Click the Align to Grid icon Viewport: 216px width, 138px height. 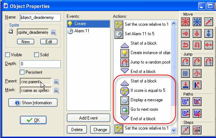point(185,73)
